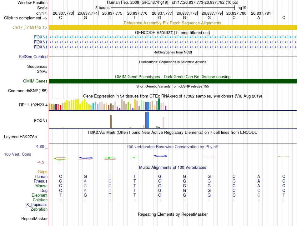Open the OMIM Genes track label
The height and width of the screenshot is (226, 297).
coord(35,81)
